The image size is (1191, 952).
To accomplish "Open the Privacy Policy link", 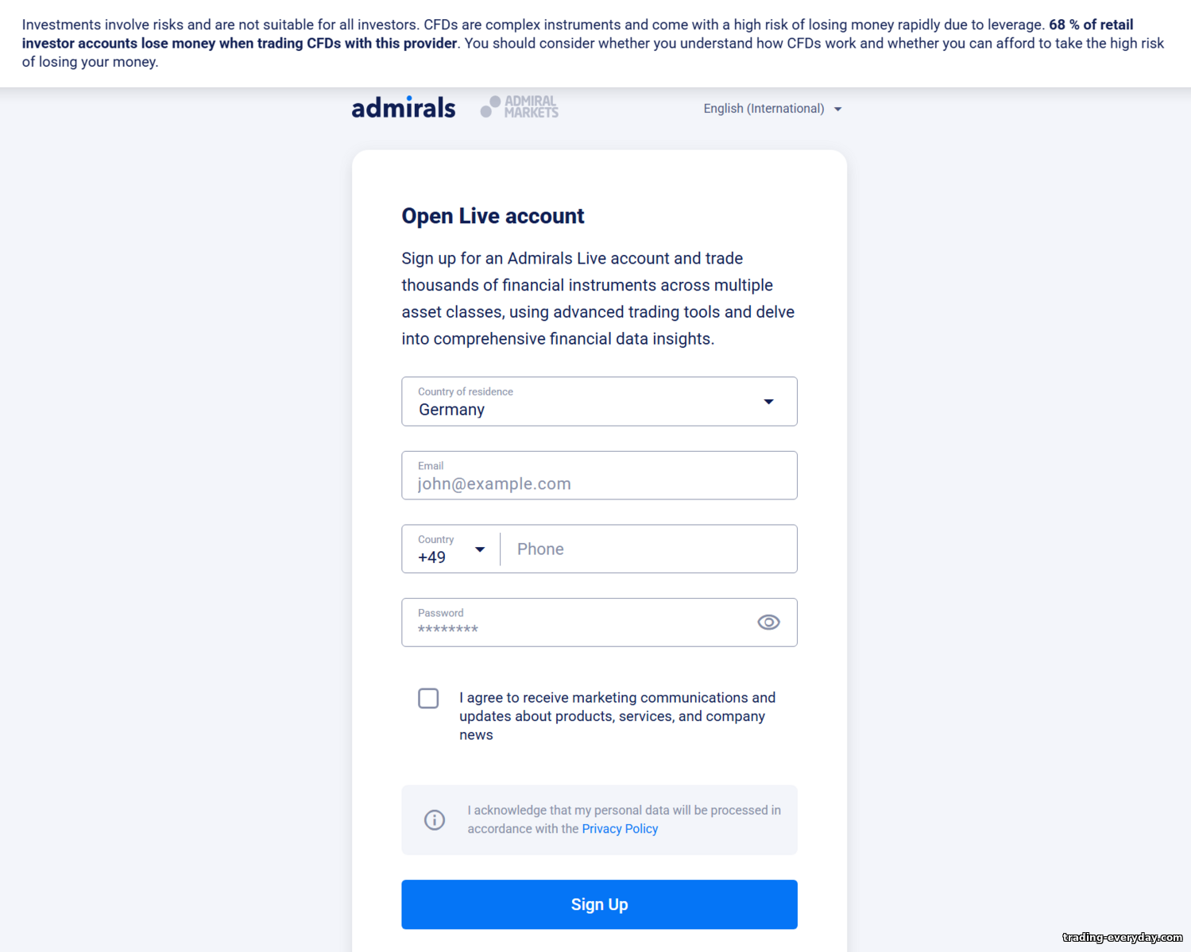I will [x=620, y=829].
